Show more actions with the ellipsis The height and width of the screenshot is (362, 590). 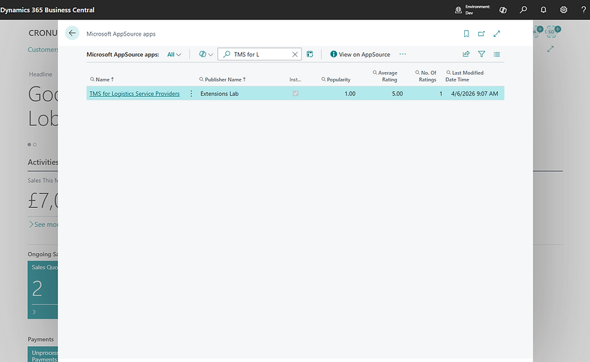point(402,54)
